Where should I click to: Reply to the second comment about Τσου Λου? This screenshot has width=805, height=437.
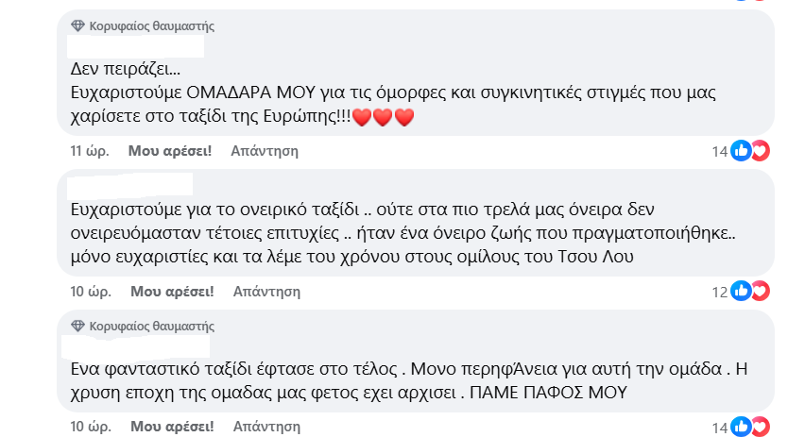[267, 292]
